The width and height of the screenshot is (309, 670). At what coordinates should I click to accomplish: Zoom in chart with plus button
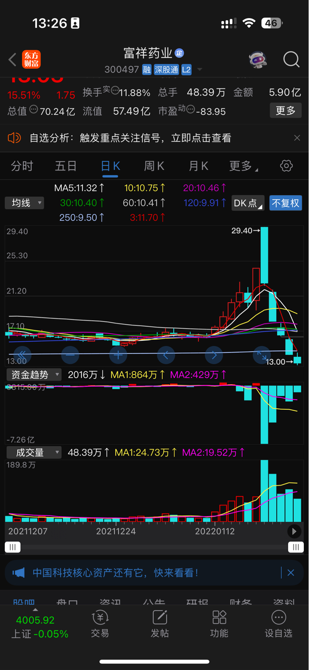click(118, 355)
